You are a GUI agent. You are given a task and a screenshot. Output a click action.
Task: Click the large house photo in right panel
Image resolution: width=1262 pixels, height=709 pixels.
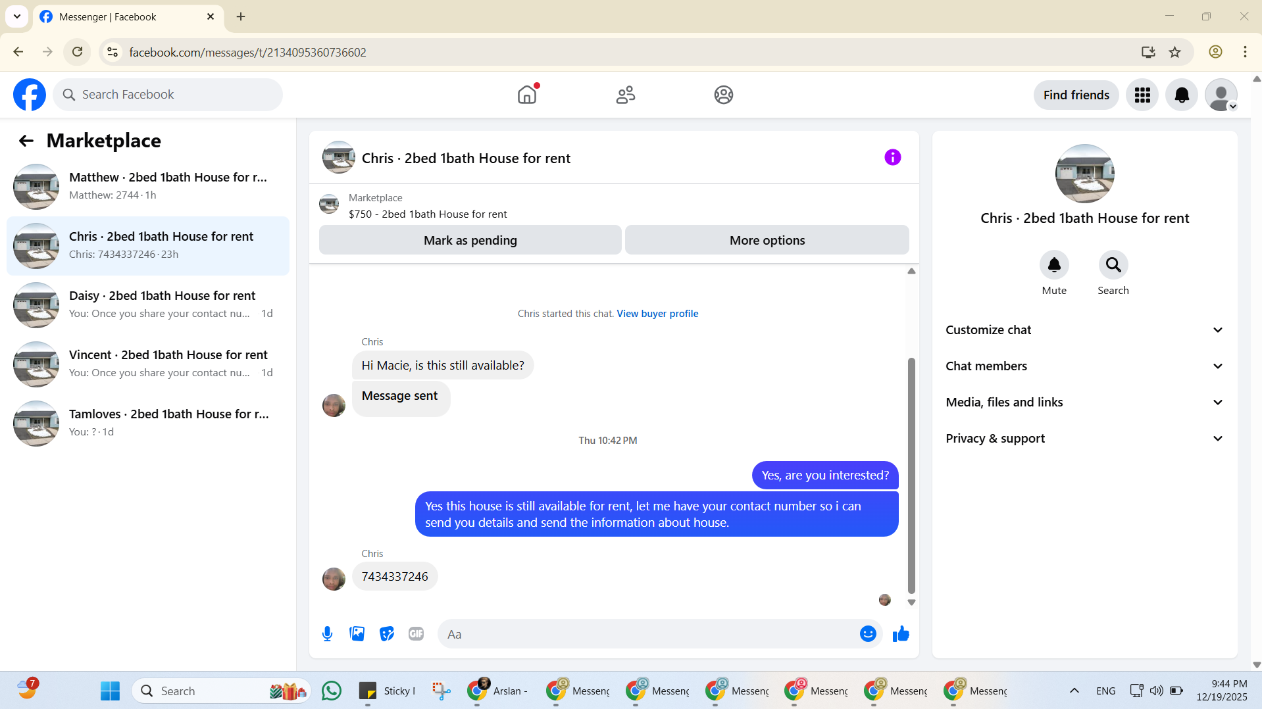(x=1084, y=174)
